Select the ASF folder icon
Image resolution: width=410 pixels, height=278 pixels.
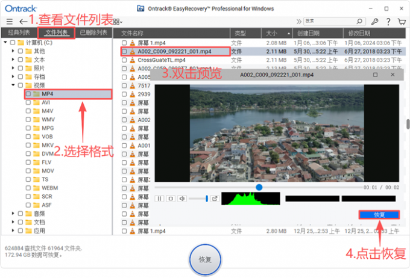(37, 205)
